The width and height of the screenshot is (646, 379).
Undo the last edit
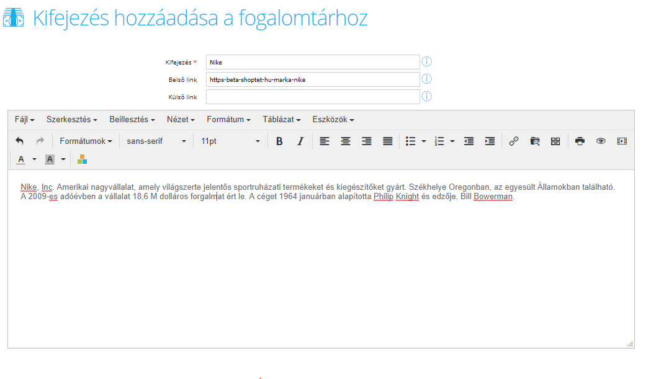point(19,141)
